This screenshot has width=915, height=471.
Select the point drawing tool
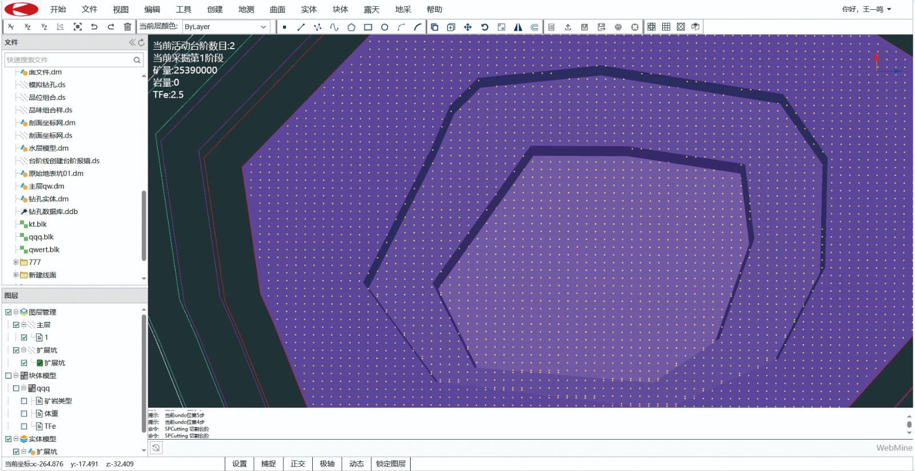pyautogui.click(x=284, y=27)
